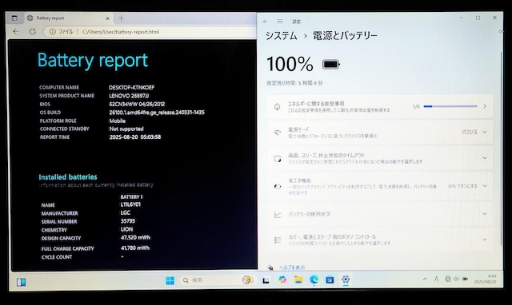Click the file info icon in address bar
Screen dimensions: 512x305
tap(52, 32)
